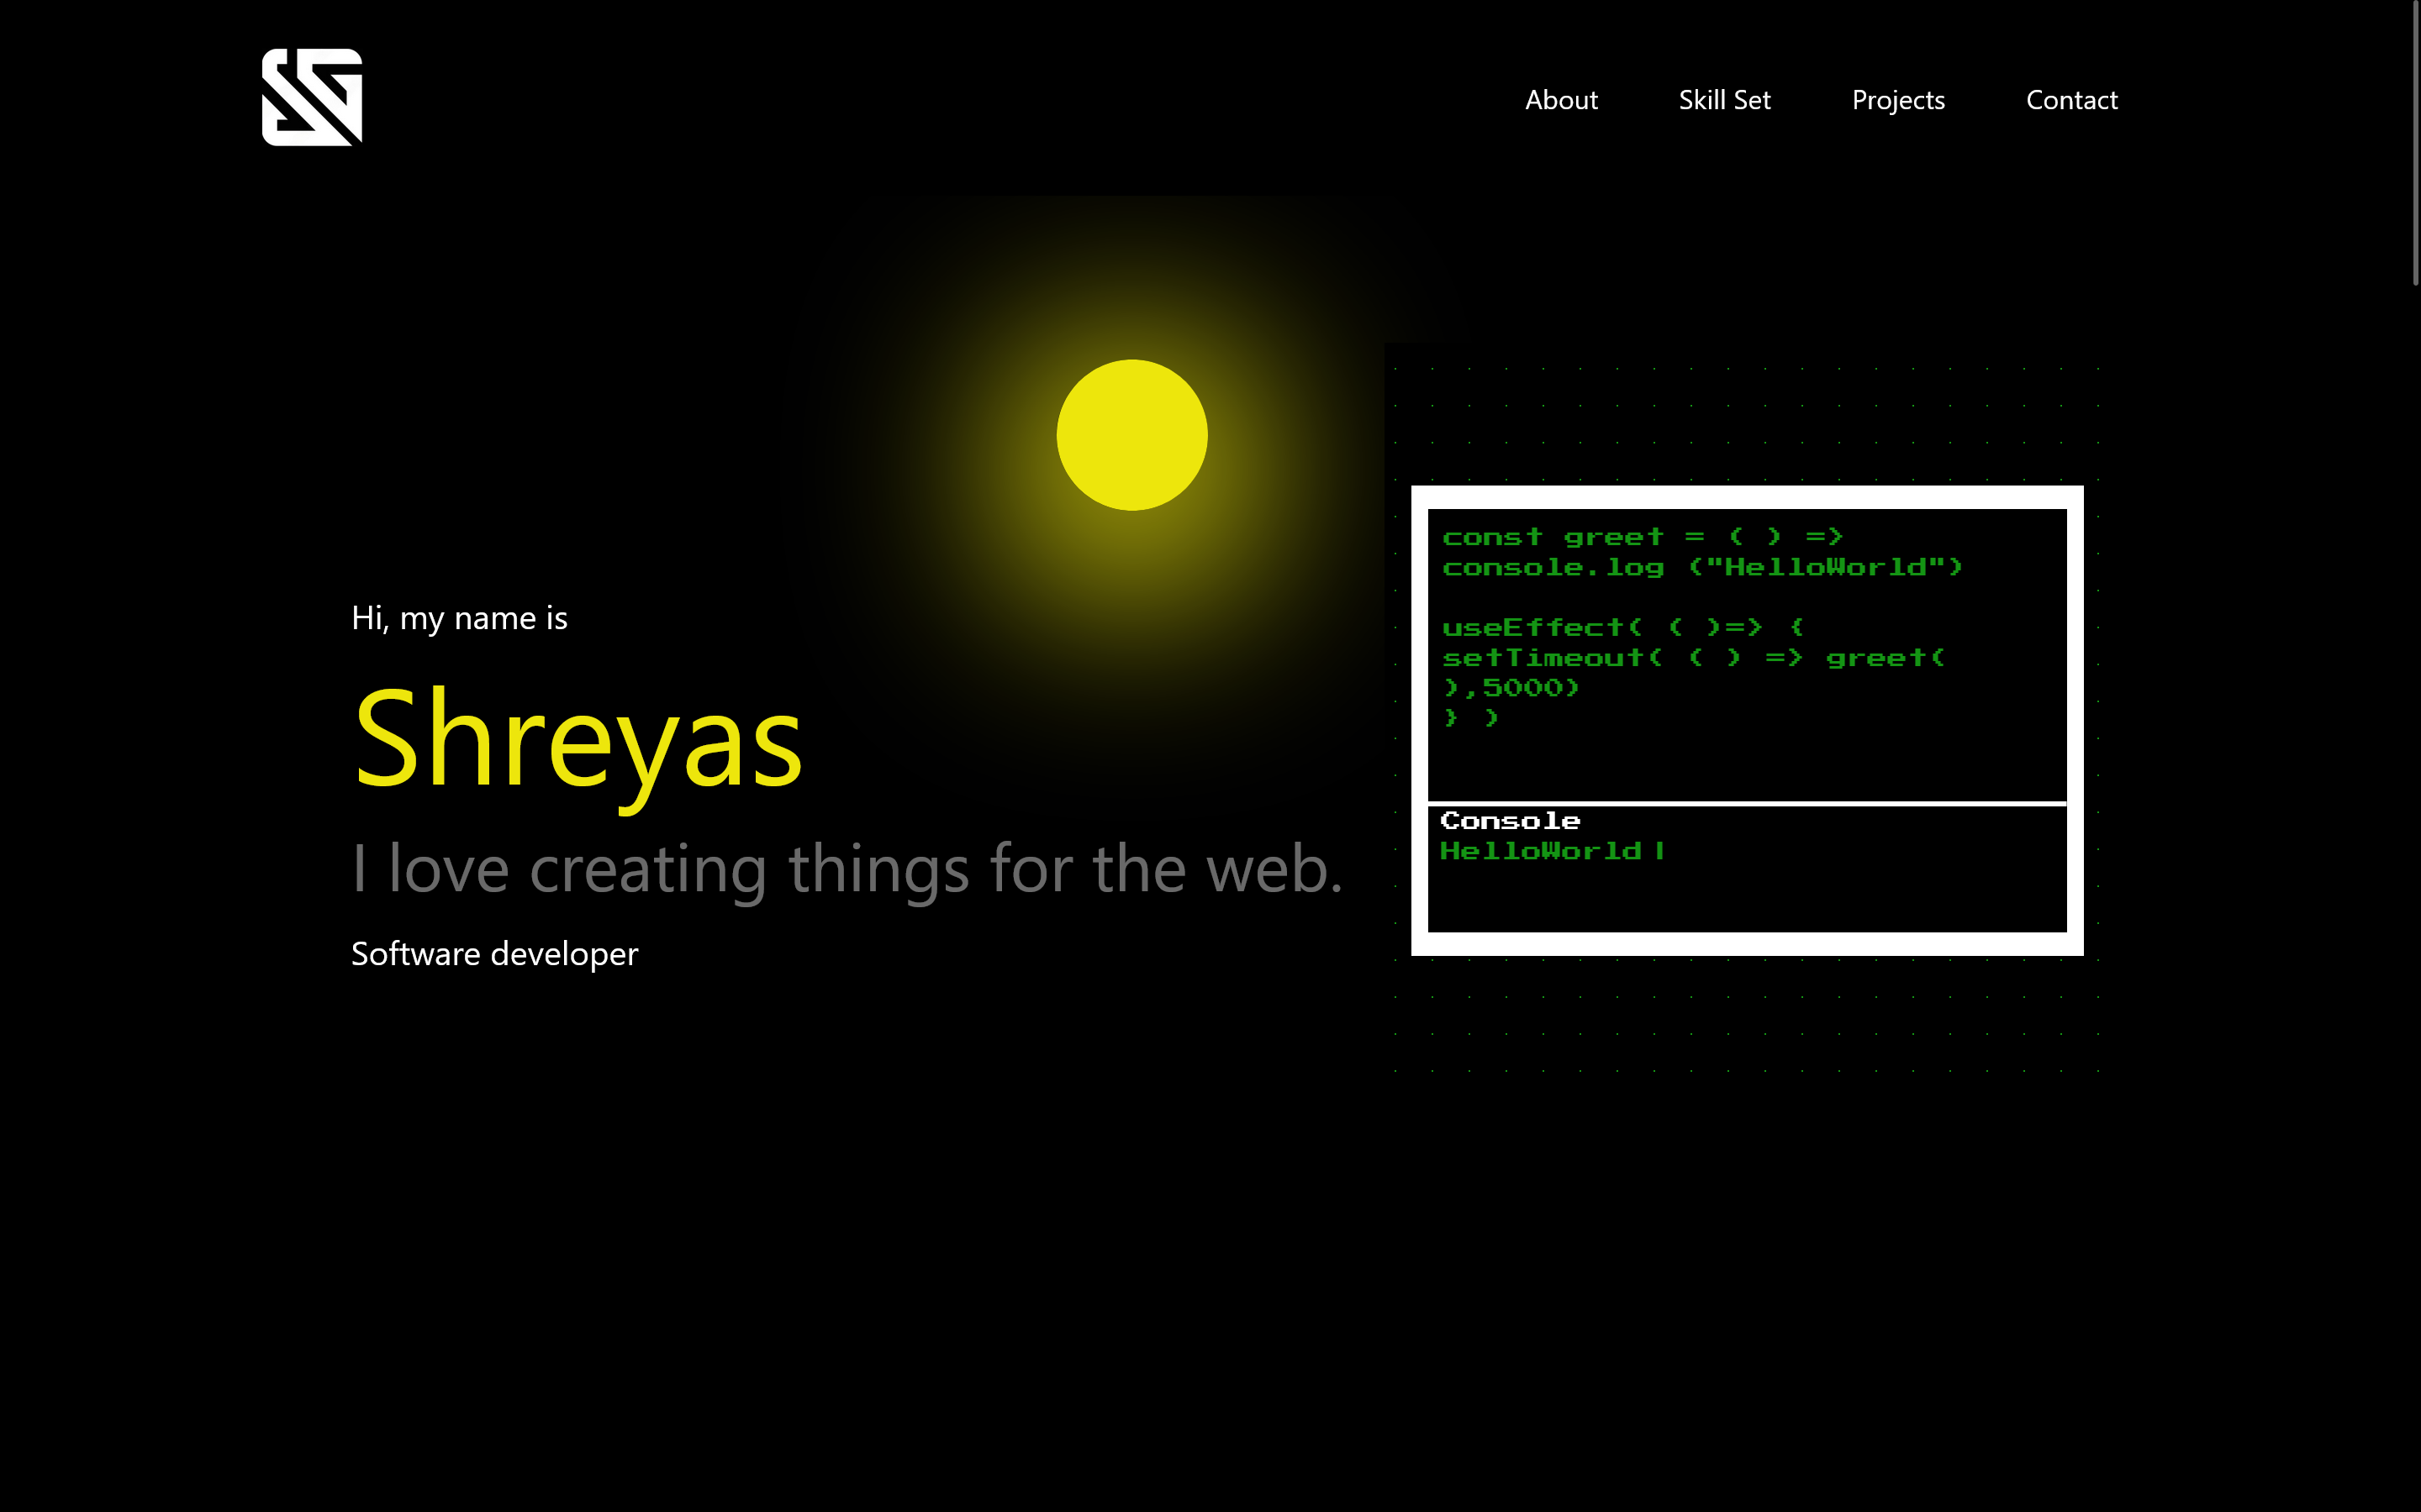Screen dimensions: 2421x1512
Task: Click the glowing yellow circle
Action: (x=1131, y=435)
